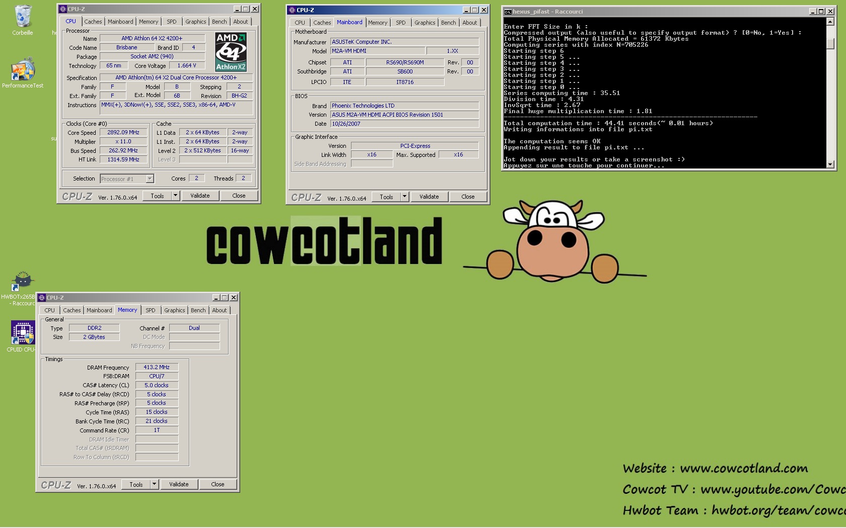Open the Graphics tab in the CPU window
Image resolution: width=846 pixels, height=528 pixels.
pos(195,22)
